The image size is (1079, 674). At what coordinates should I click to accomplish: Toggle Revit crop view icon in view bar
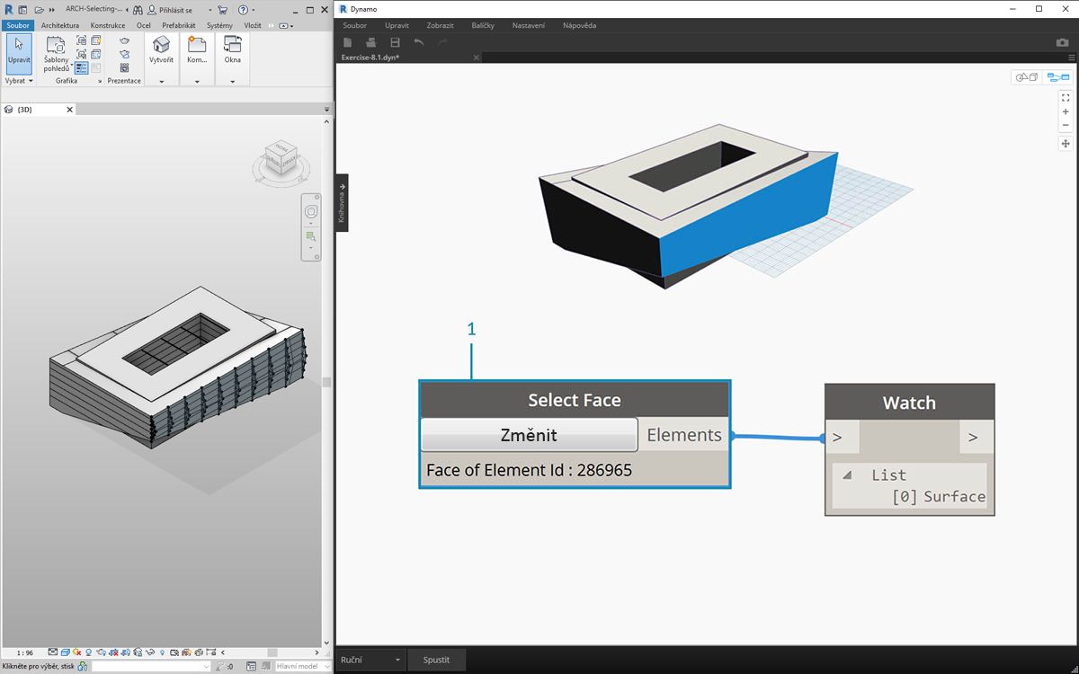(113, 652)
